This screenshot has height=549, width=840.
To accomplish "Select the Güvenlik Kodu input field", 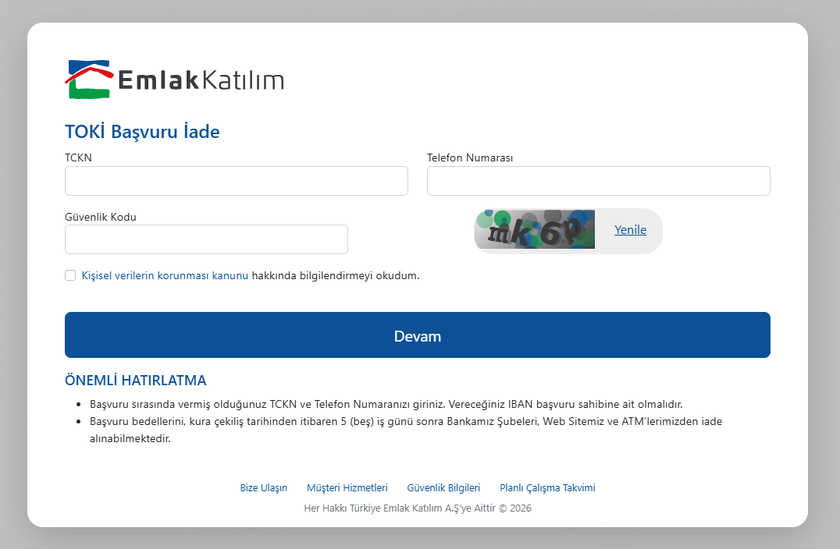I will coord(206,239).
